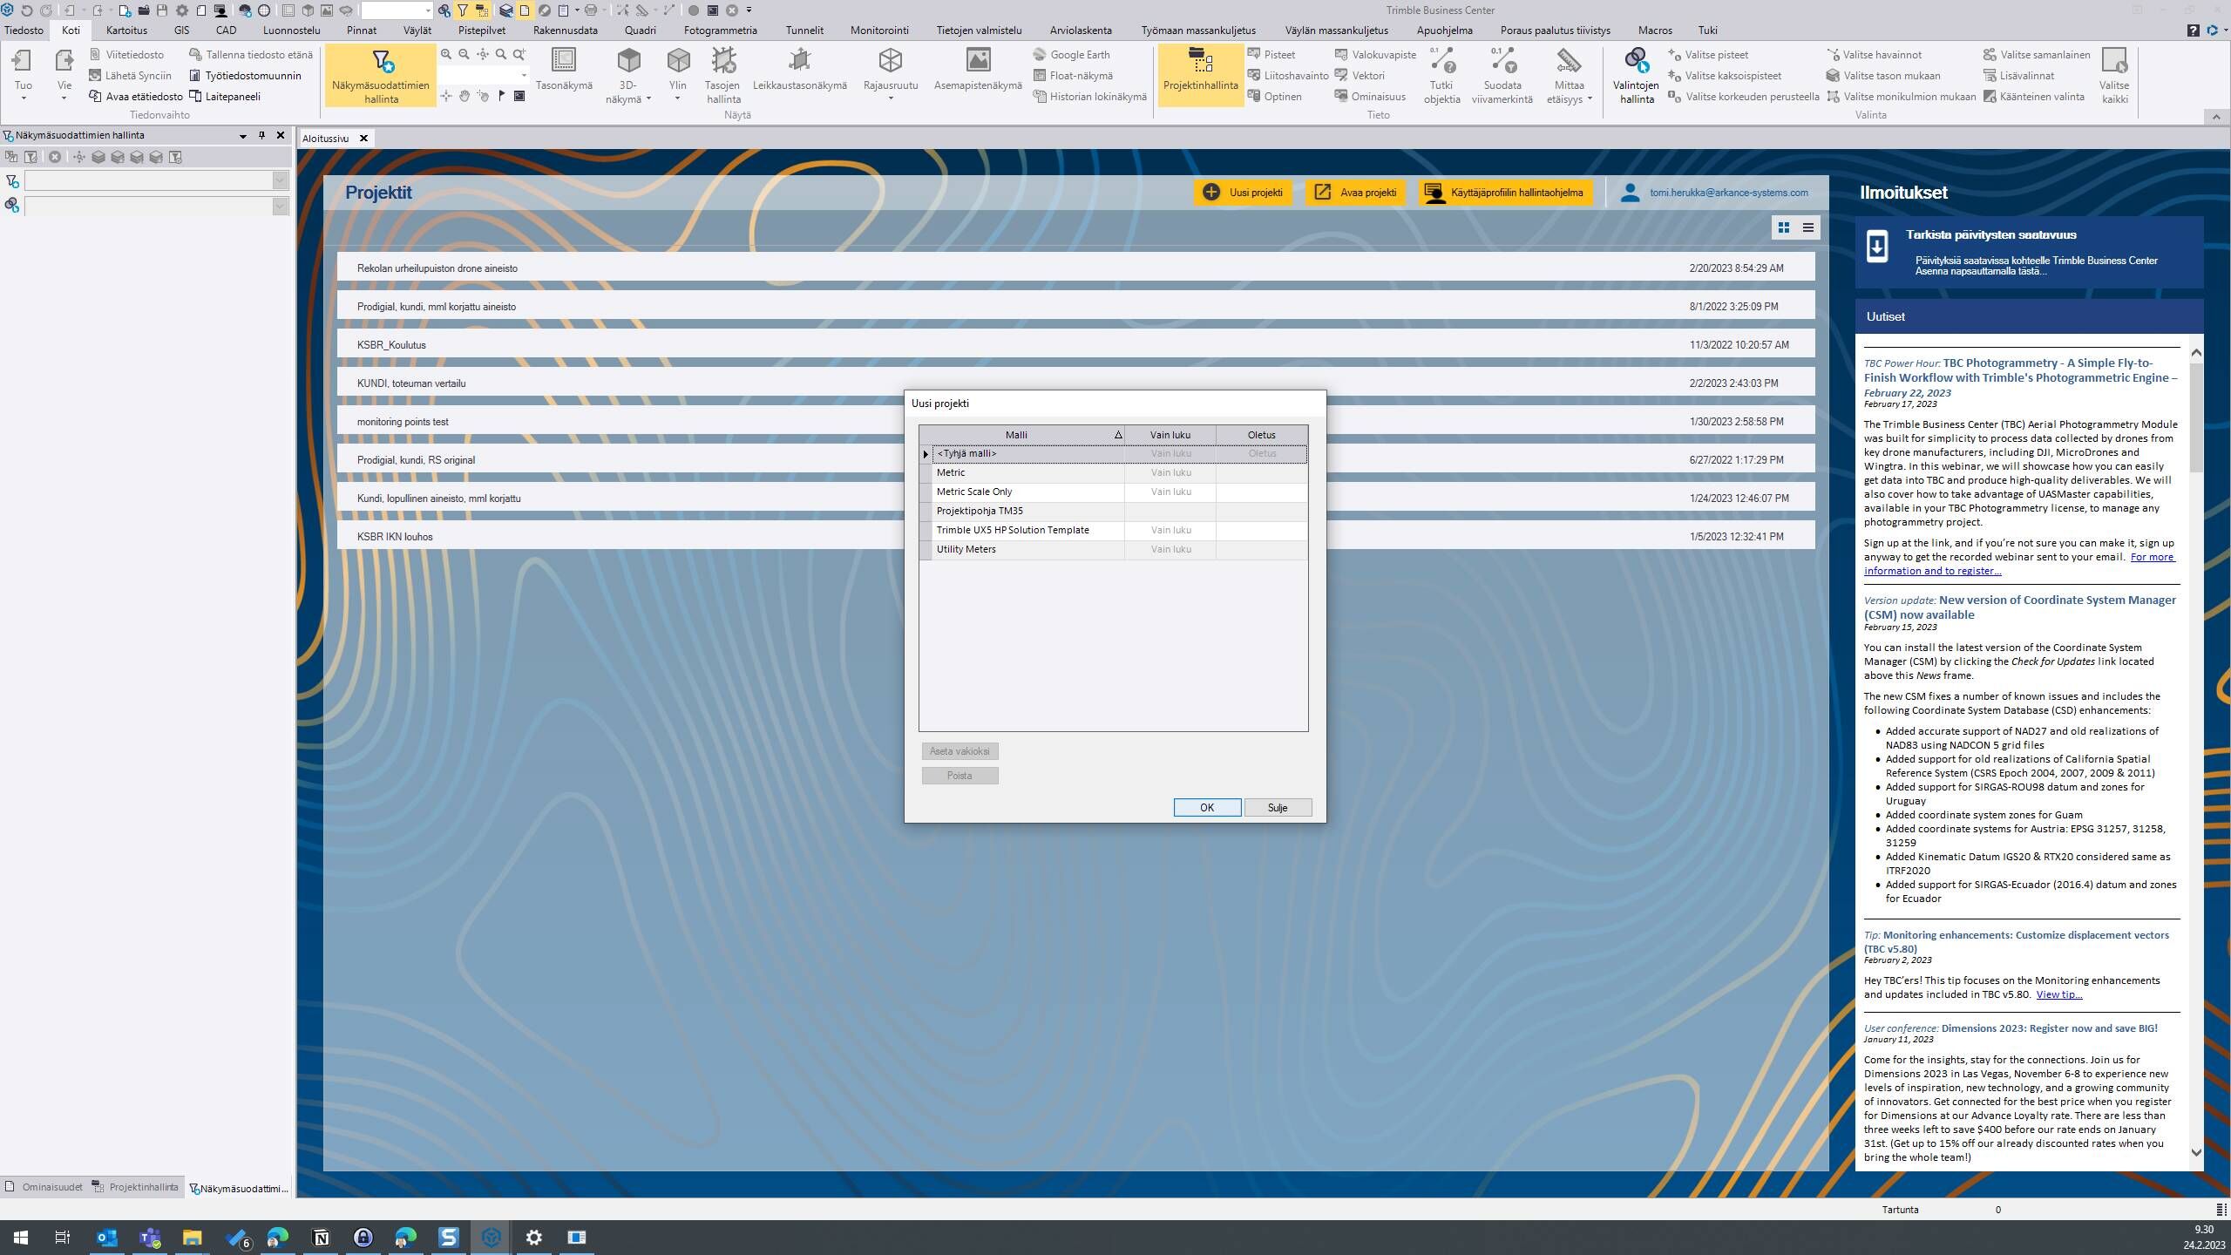
Task: Pin the Näkymäsuodattimien hallinta panel
Action: [261, 135]
